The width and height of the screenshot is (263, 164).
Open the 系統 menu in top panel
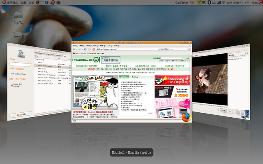pyautogui.click(x=32, y=3)
